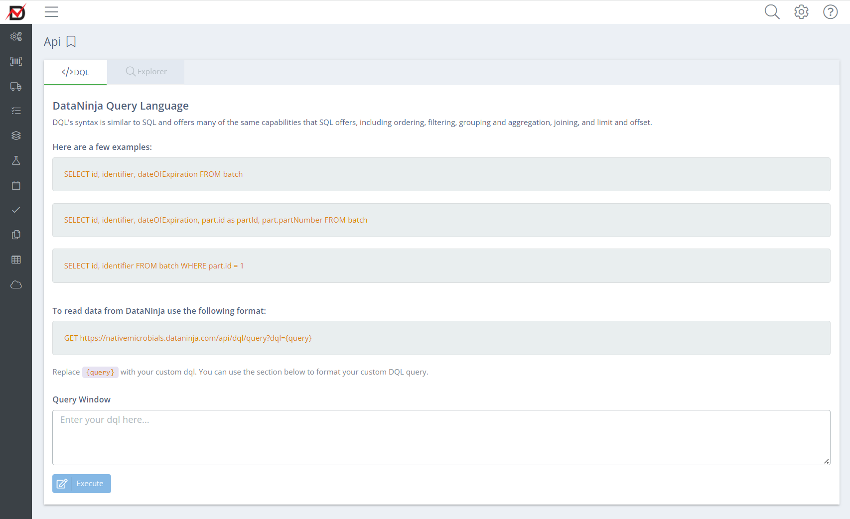This screenshot has height=519, width=850.
Task: Grab the query textarea resize handle
Action: coord(826,461)
